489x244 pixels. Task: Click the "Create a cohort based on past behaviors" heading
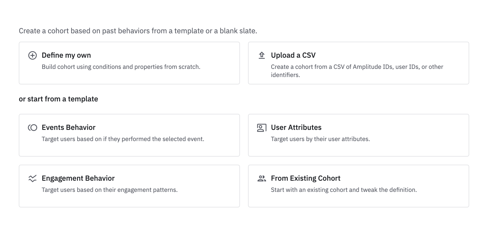(138, 31)
